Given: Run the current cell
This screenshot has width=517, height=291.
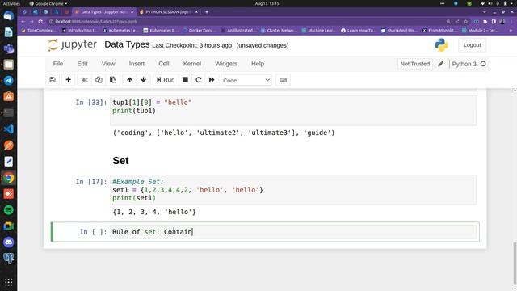Looking at the screenshot, I should point(166,80).
